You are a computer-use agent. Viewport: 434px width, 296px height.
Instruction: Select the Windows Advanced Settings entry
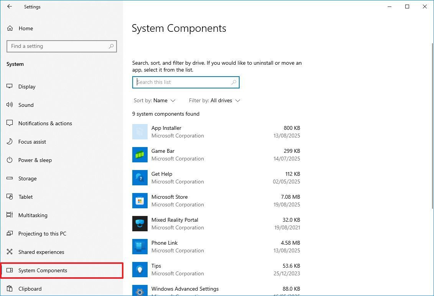pos(185,289)
